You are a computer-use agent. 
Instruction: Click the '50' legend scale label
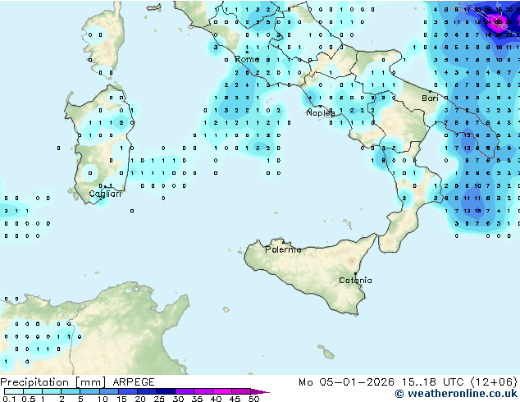[x=253, y=399]
